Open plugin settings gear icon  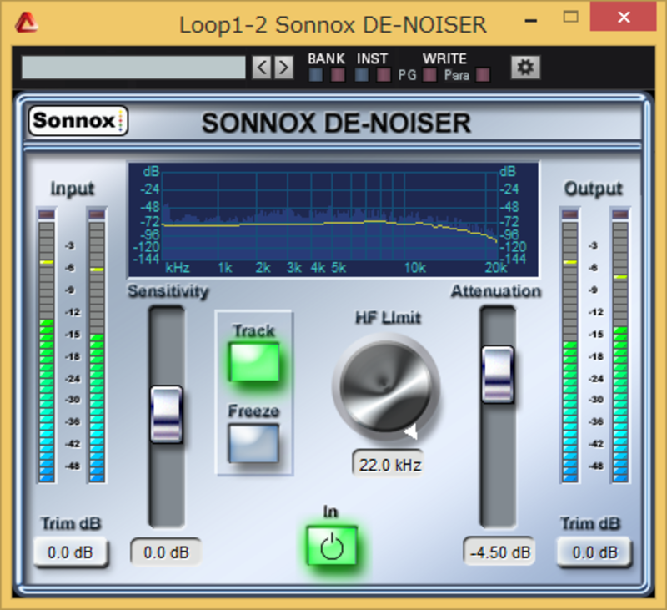click(x=524, y=68)
